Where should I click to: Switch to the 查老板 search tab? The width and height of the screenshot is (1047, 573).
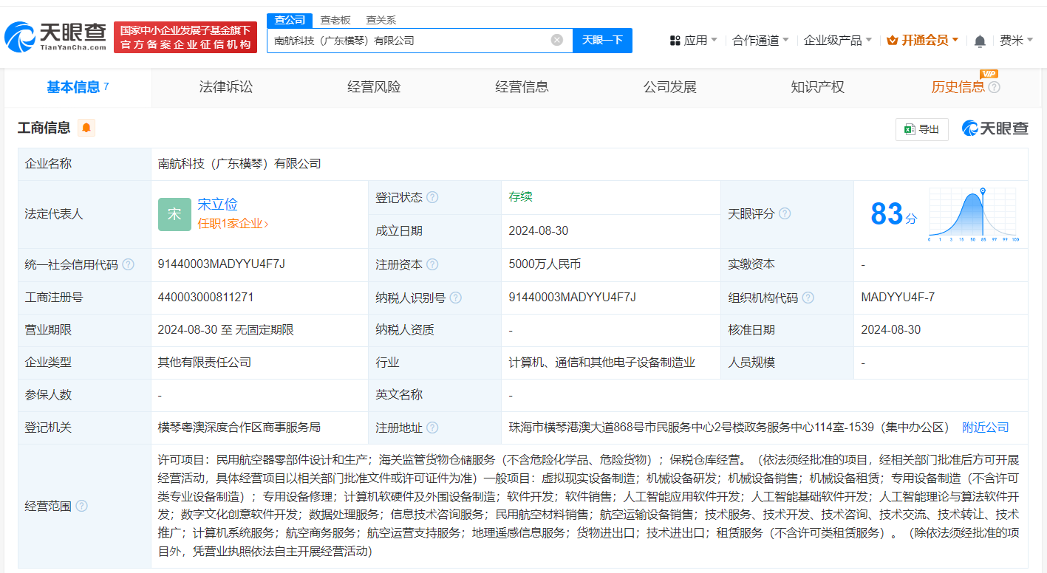click(337, 19)
